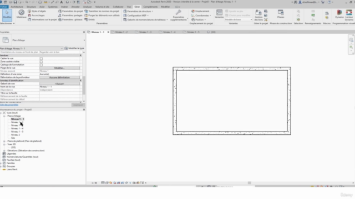This screenshot has width=355, height=199.
Task: Select the Modifier tool in the ribbon
Action: tap(7, 15)
